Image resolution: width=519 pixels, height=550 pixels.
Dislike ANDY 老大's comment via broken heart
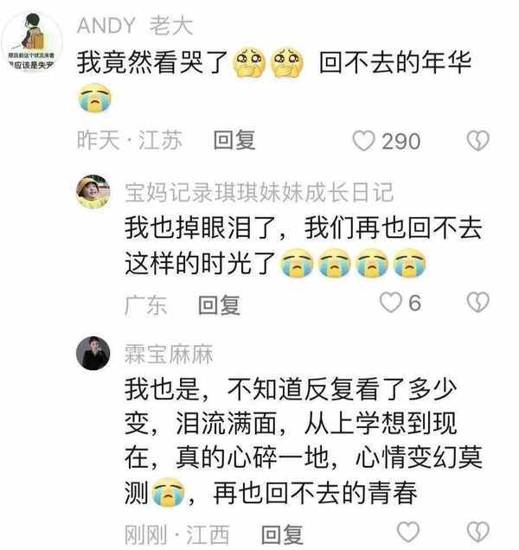pos(477,141)
